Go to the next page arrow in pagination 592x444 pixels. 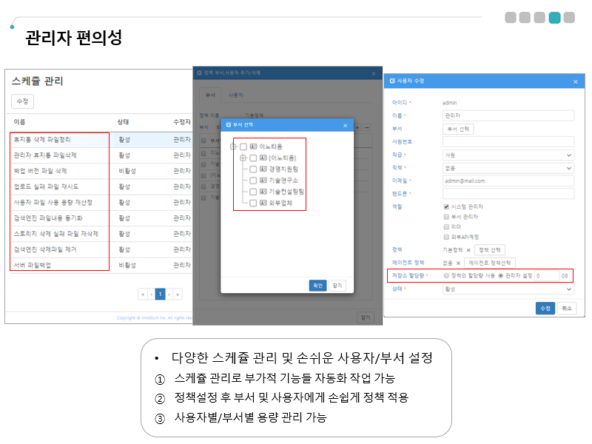coord(169,294)
